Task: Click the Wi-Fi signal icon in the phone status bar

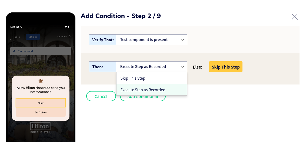Action: pos(66,27)
